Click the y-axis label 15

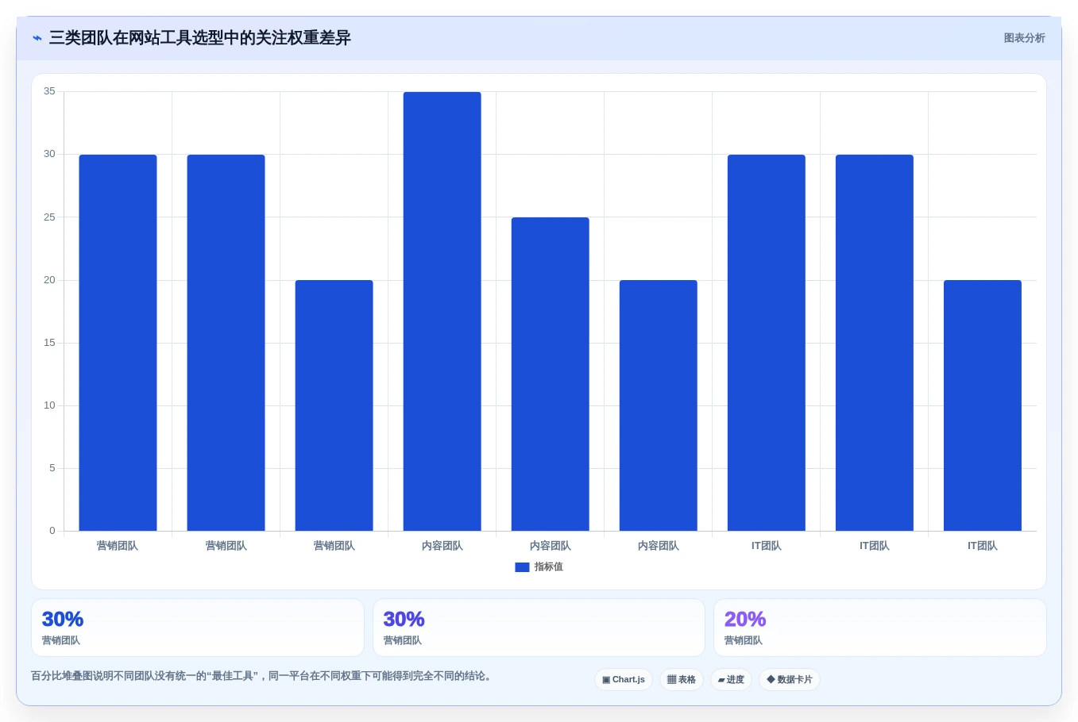pyautogui.click(x=49, y=343)
